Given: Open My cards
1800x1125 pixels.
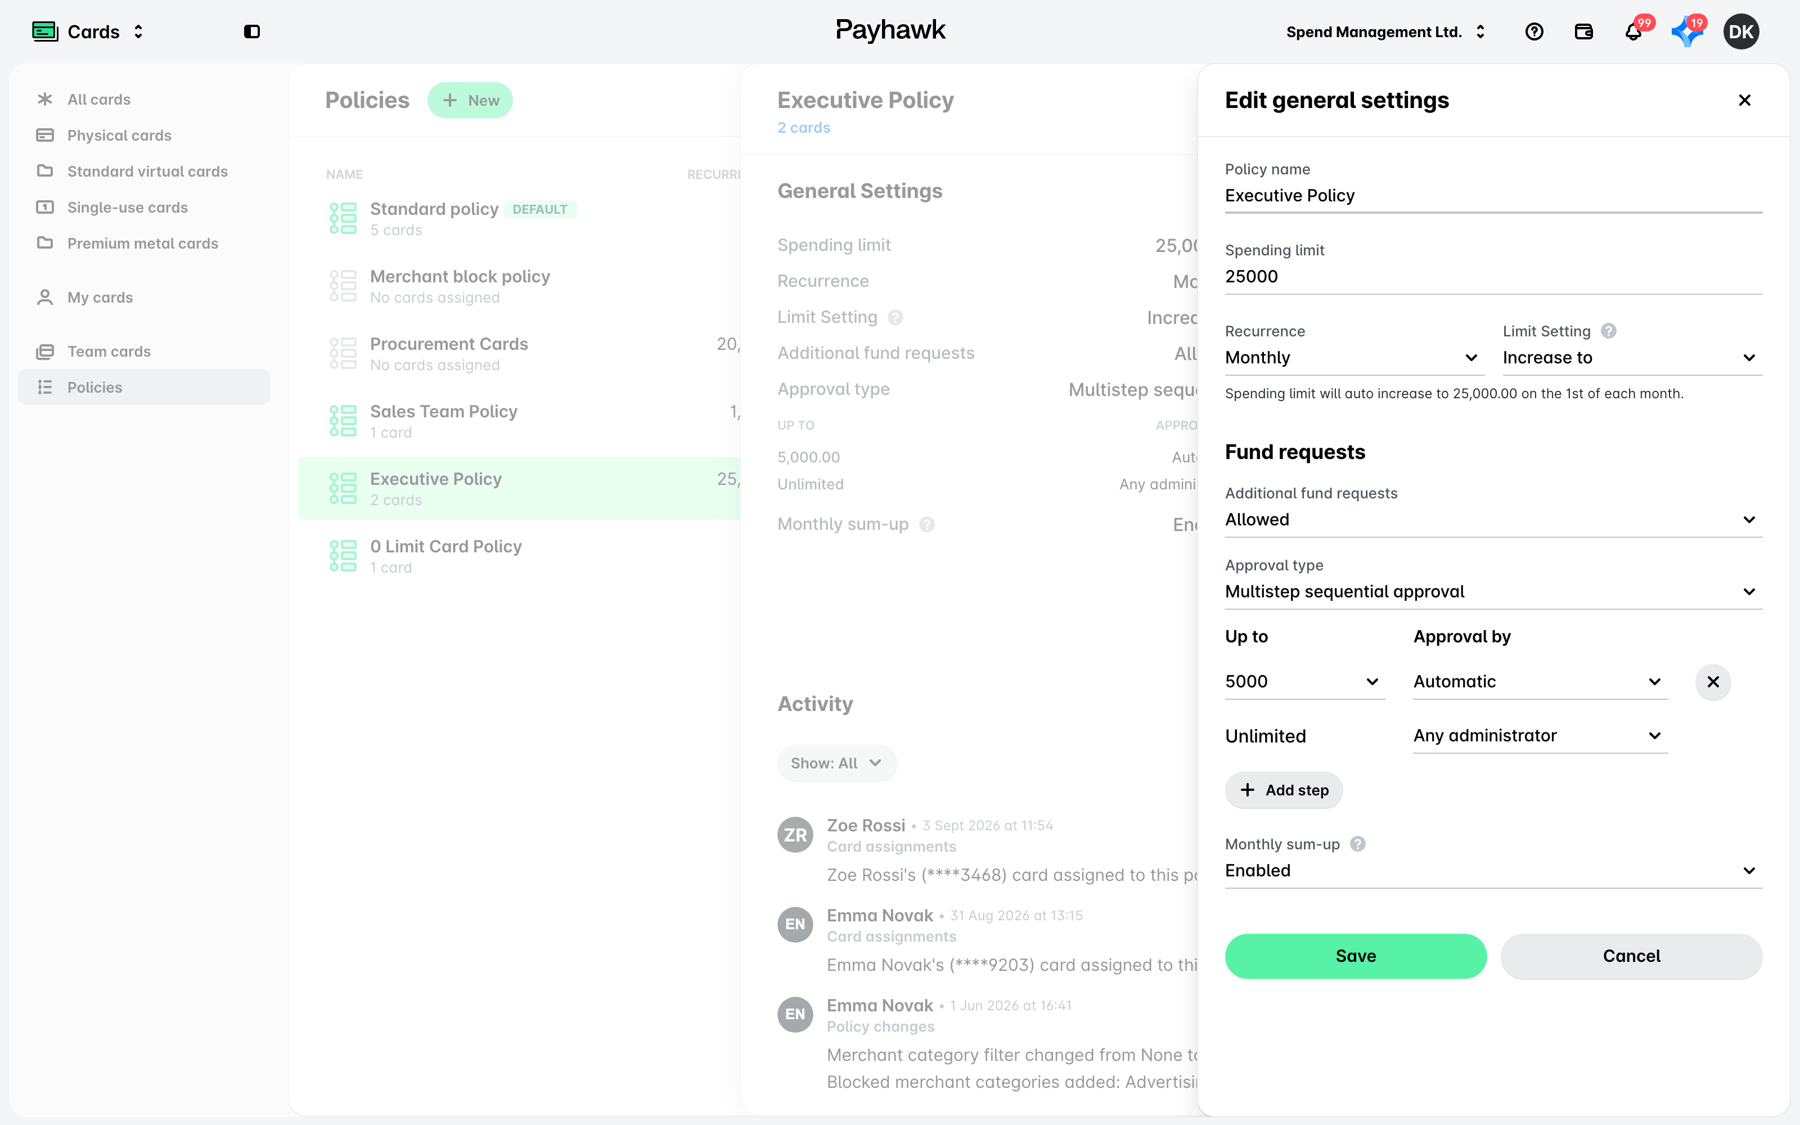Looking at the screenshot, I should [x=145, y=298].
